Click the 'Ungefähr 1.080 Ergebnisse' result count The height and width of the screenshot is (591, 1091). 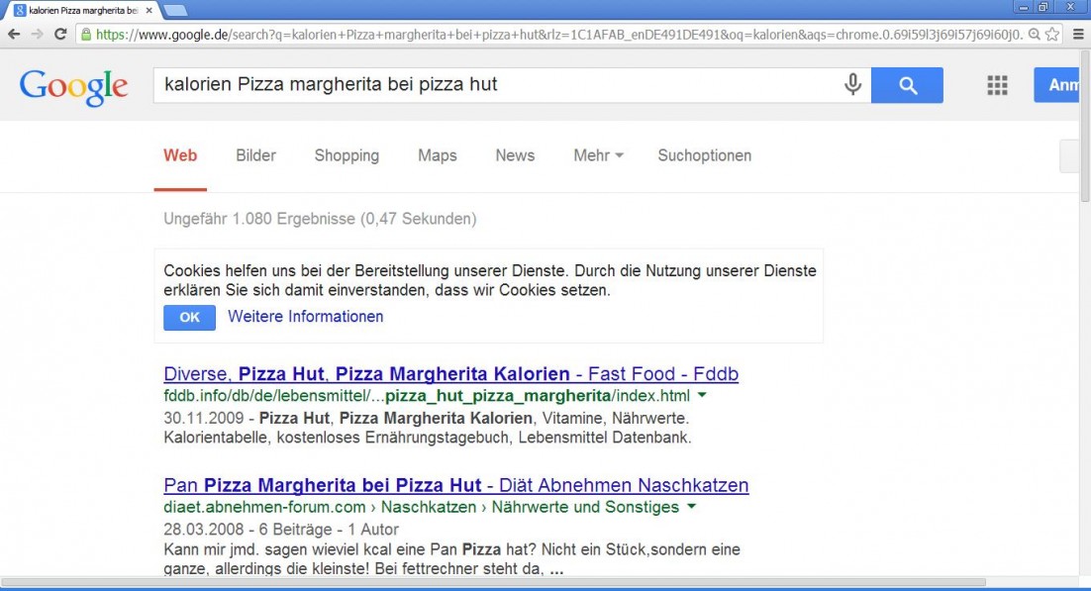pos(320,219)
